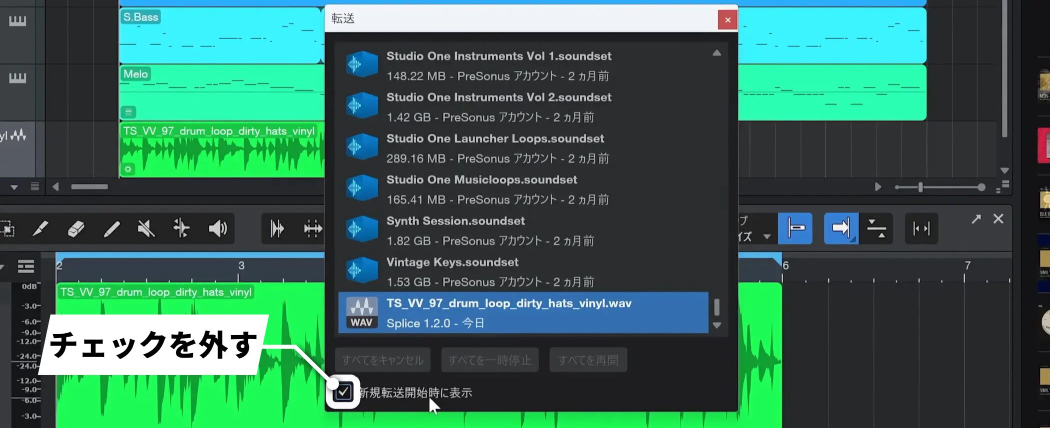1050x428 pixels.
Task: Click the Studio One Musicloops soundset icon
Action: tap(362, 189)
